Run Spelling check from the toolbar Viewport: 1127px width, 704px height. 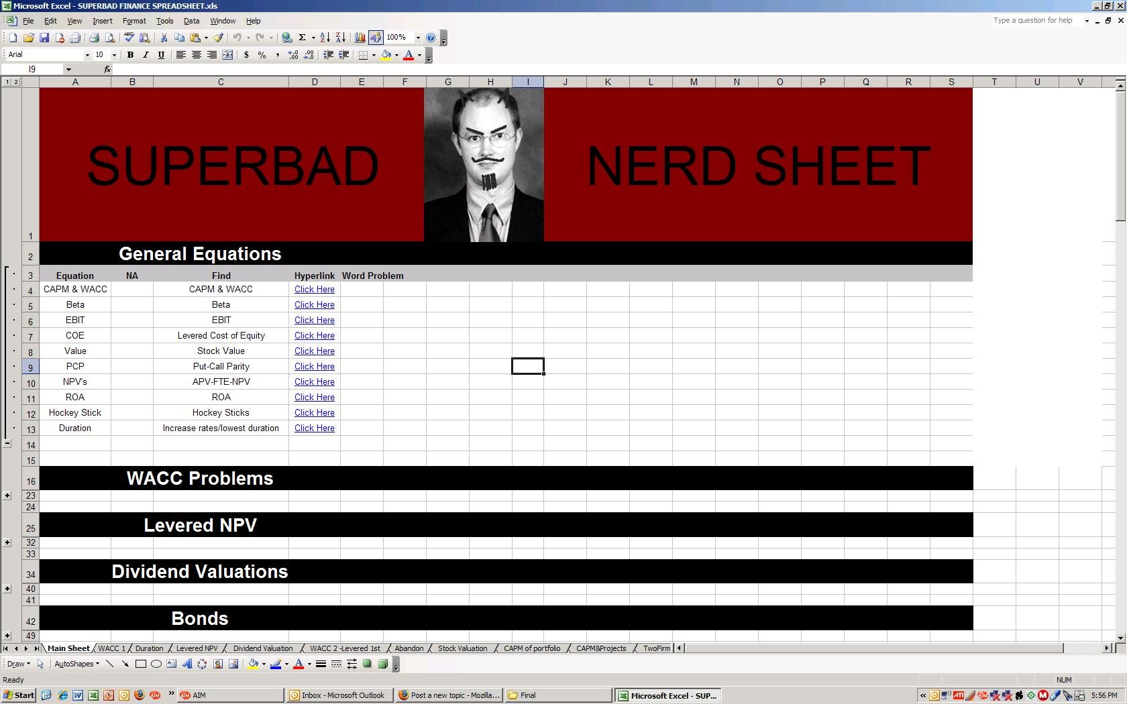point(128,38)
